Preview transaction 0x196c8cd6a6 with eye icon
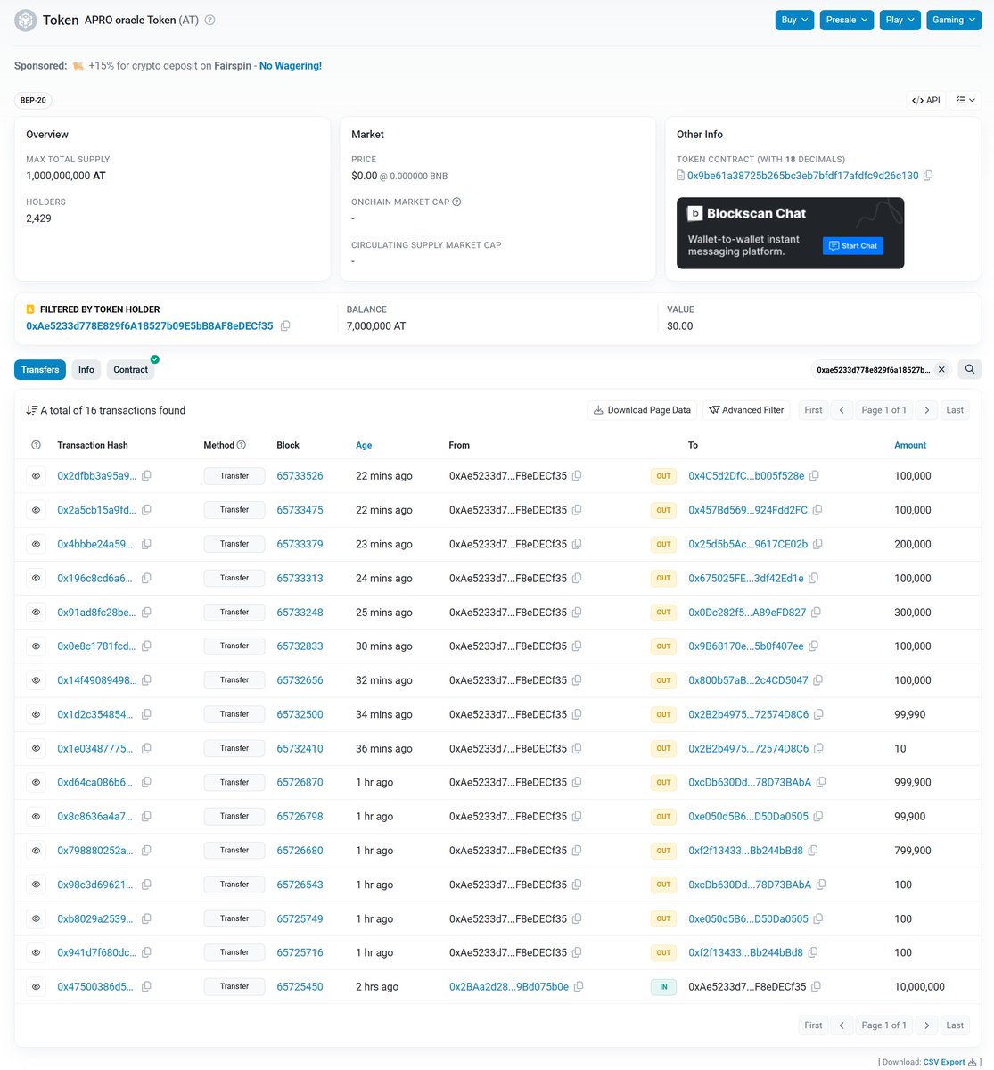 pos(37,578)
